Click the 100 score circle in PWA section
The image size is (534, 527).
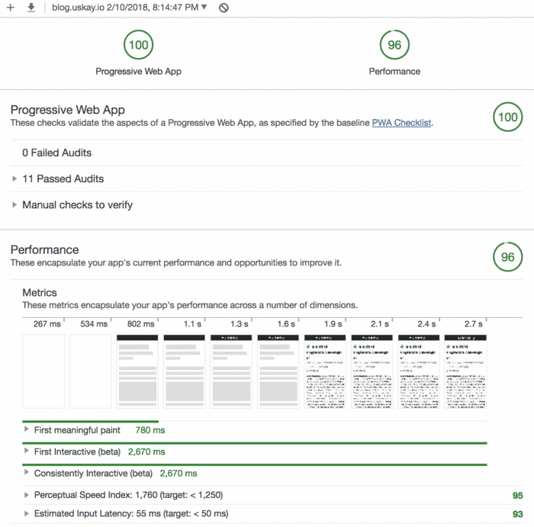(x=507, y=117)
